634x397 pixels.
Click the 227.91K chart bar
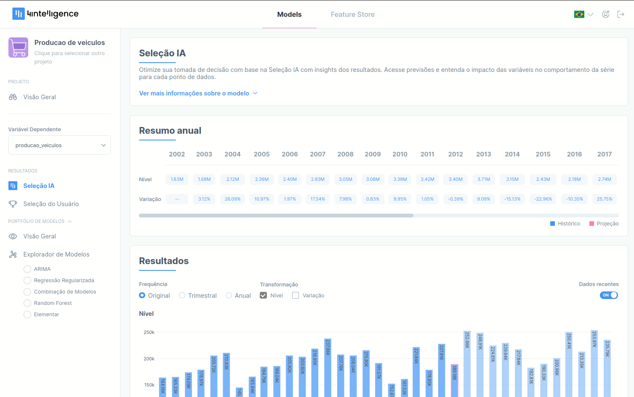pyautogui.click(x=442, y=371)
